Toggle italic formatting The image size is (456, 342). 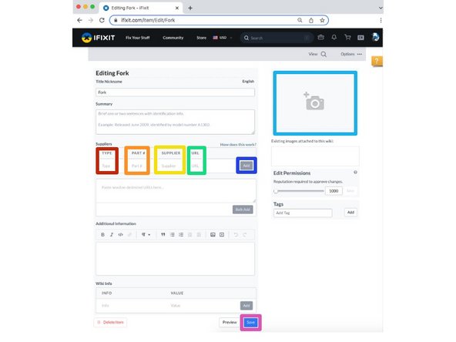click(x=112, y=234)
